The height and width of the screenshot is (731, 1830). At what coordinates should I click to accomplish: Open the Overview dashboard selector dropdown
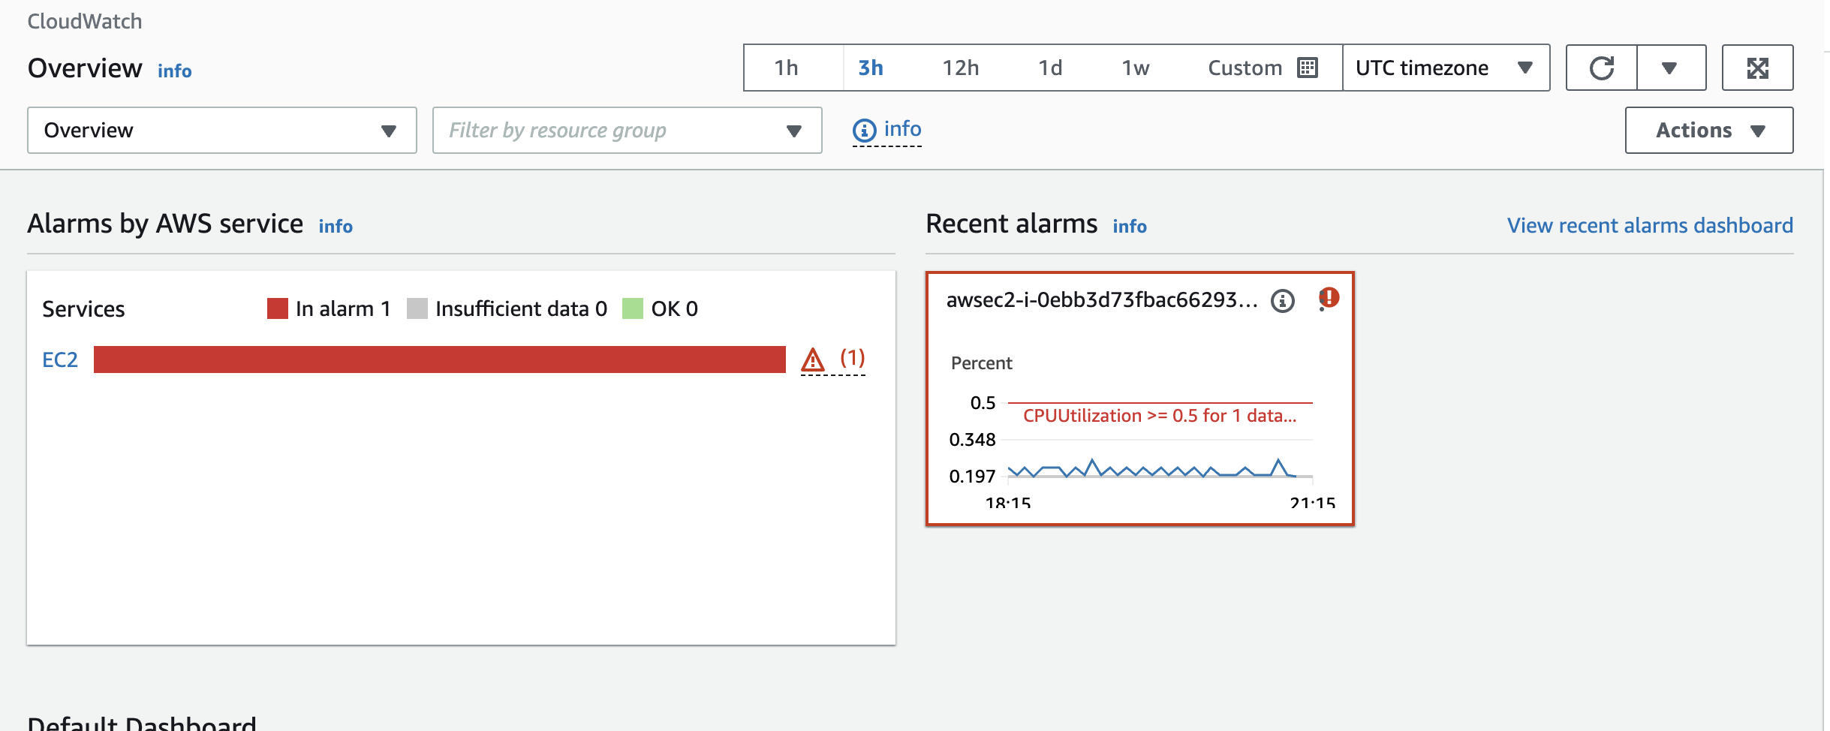[221, 131]
